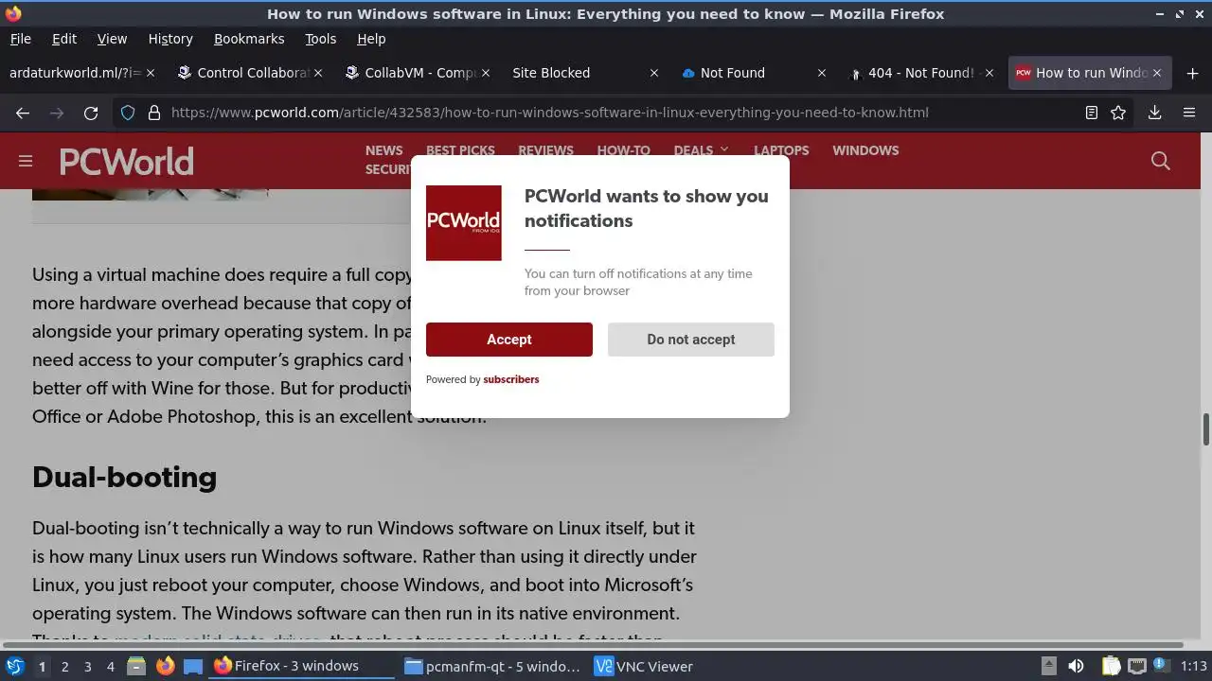Reload the current page
The height and width of the screenshot is (681, 1212).
91,113
